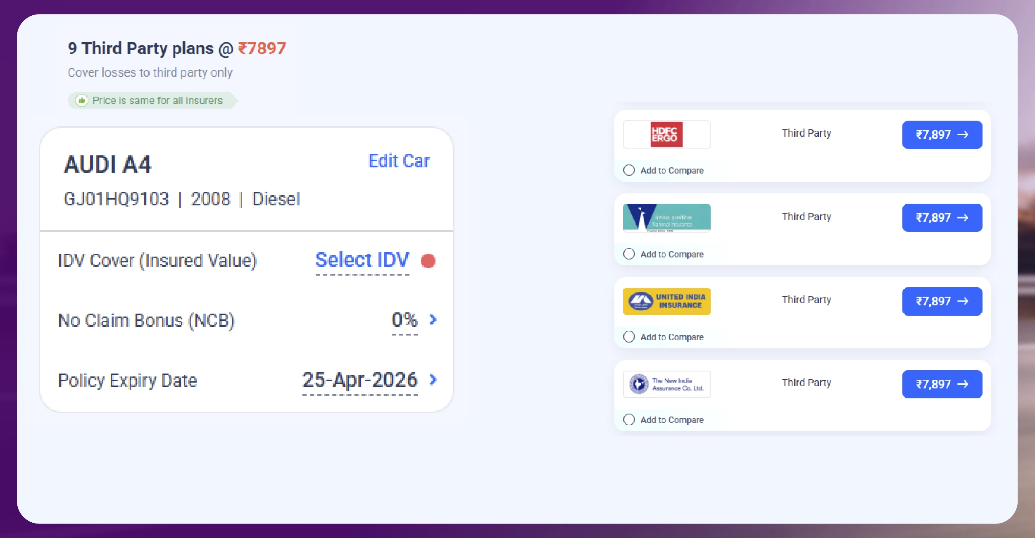Click the green check icon beside price notice
Image resolution: width=1035 pixels, height=538 pixels.
[x=81, y=100]
